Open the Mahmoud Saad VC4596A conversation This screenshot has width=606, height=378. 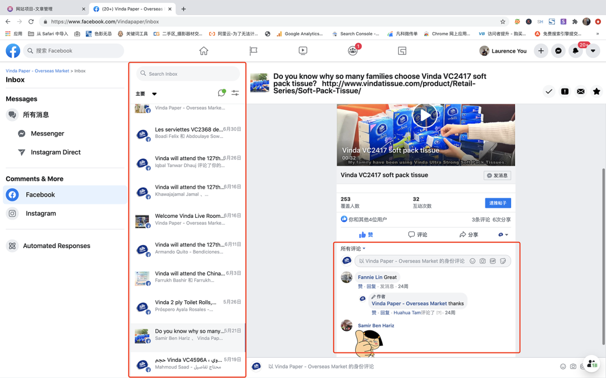pos(188,363)
